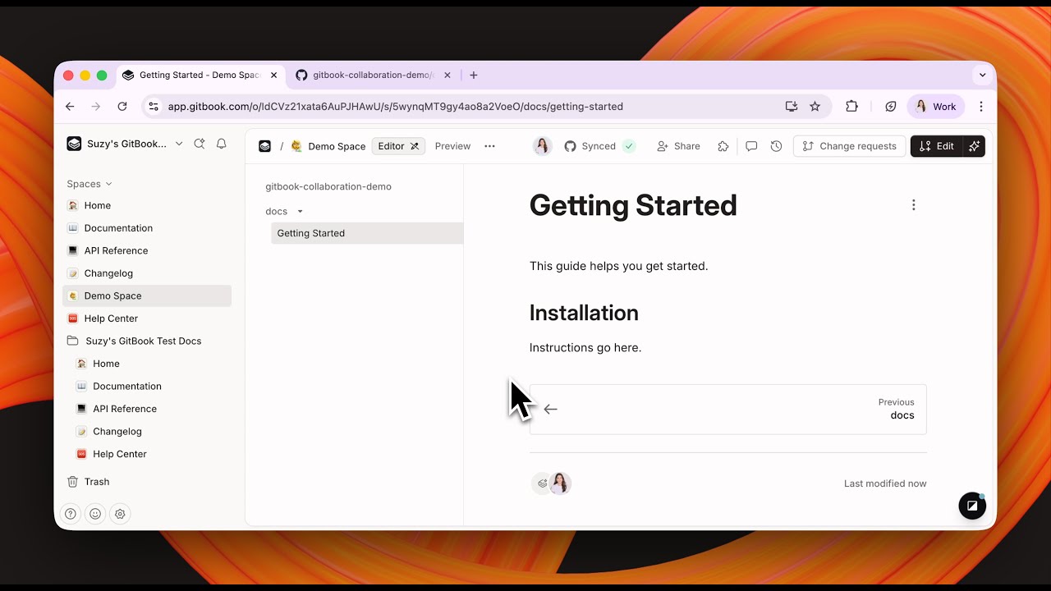Expand tab search dropdown arrow
1051x591 pixels.
point(982,75)
